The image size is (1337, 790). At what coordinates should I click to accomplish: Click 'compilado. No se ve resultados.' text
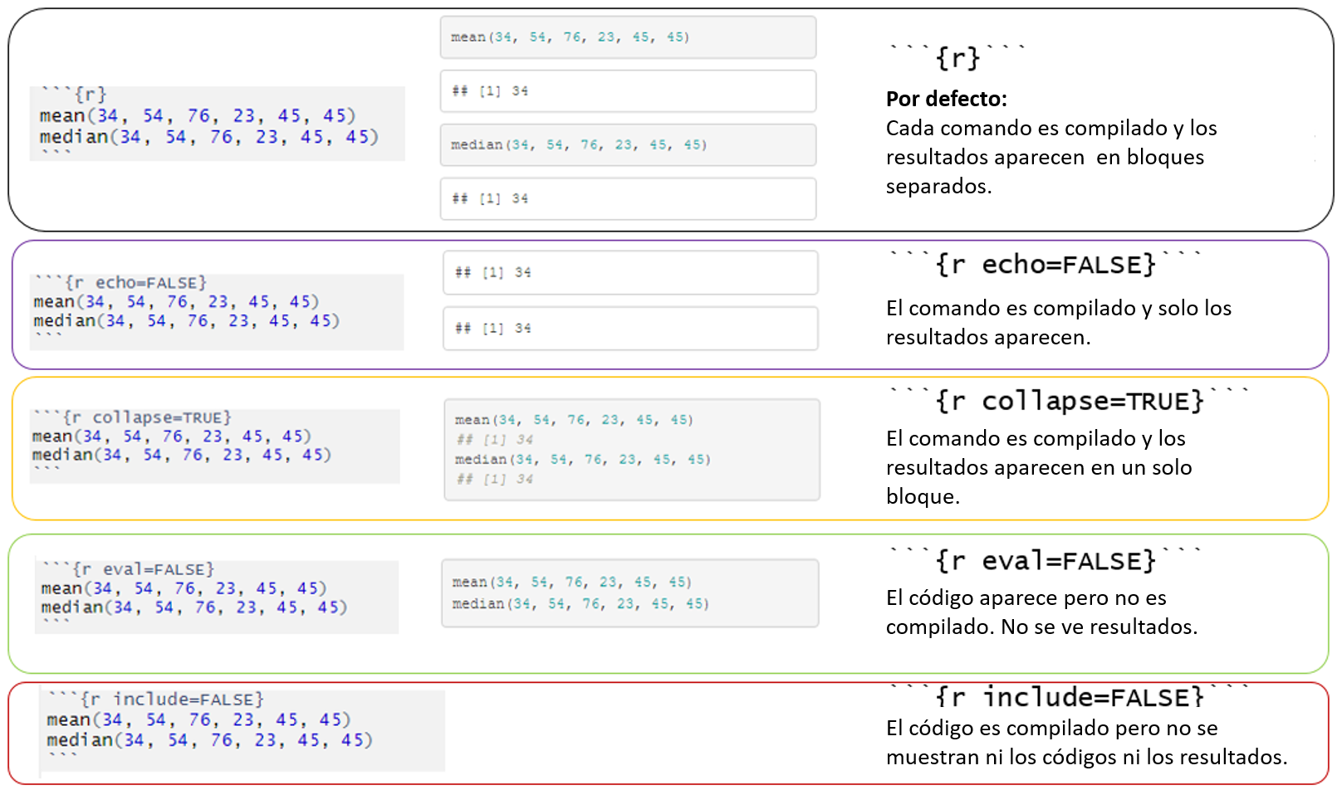click(1041, 627)
